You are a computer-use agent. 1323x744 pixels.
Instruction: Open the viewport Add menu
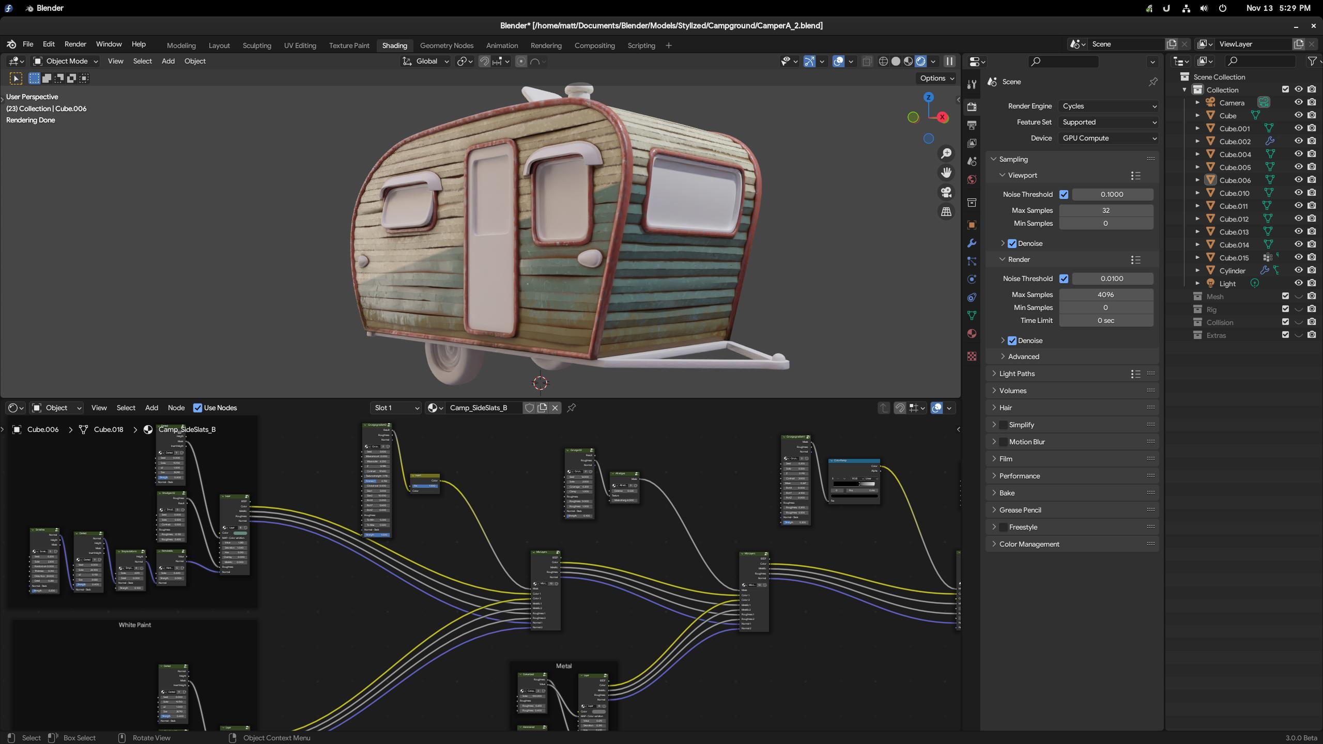click(x=168, y=61)
